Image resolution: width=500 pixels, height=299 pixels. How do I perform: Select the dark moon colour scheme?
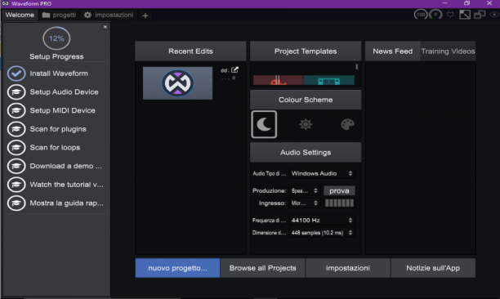(264, 124)
